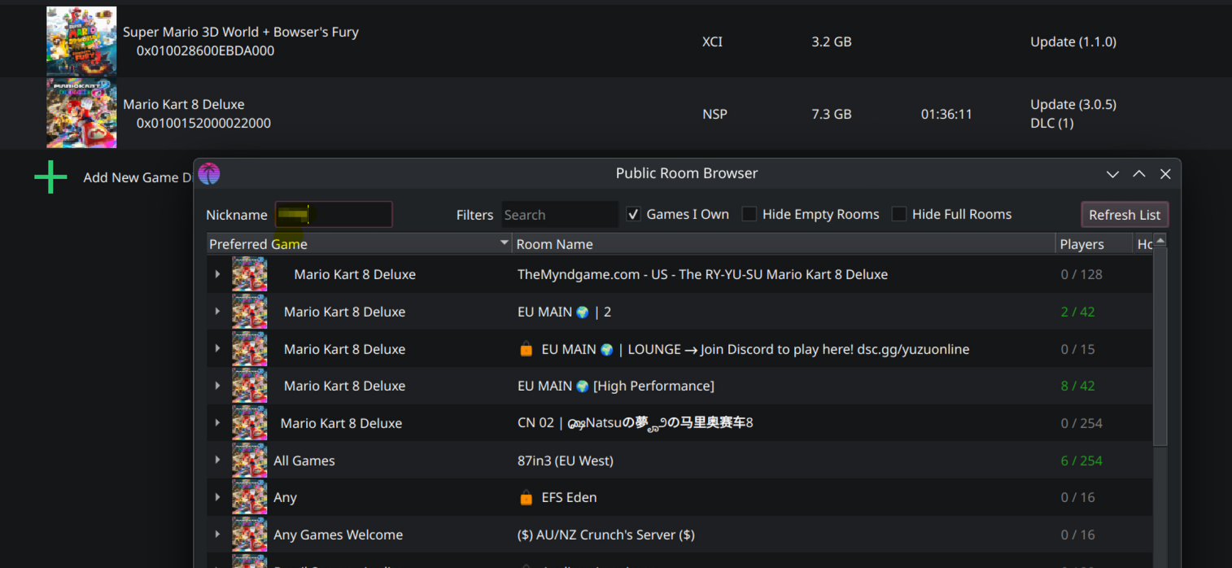Click the room list vertical scrollbar

(x=1160, y=346)
